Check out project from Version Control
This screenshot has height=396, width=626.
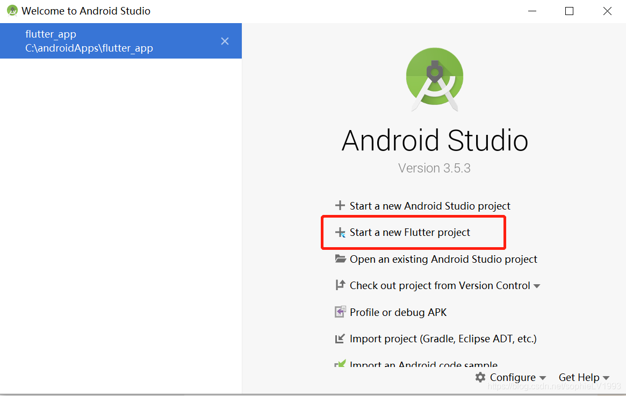pos(440,286)
